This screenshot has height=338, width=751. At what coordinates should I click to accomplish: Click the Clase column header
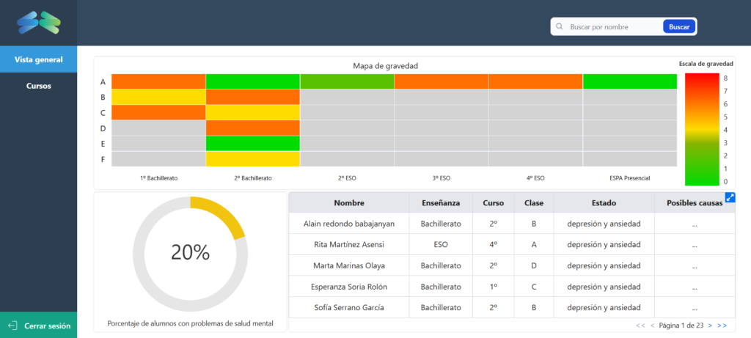534,203
